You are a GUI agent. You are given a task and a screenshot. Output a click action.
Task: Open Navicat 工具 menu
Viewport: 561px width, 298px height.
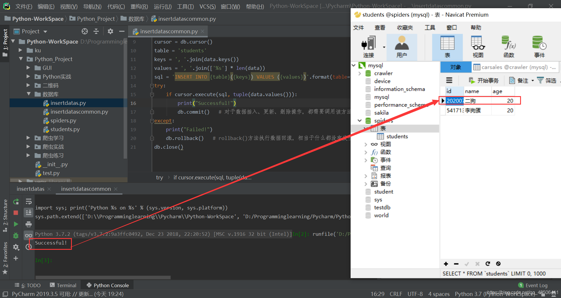pos(430,27)
